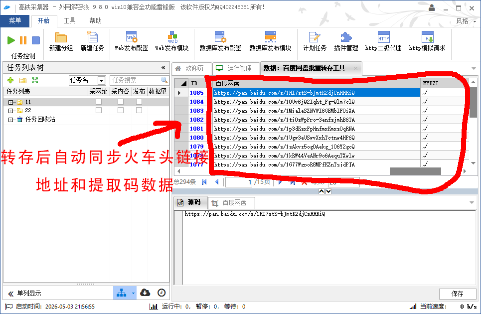Stop tasks with the blue stop icon
The image size is (481, 314).
tap(36, 40)
